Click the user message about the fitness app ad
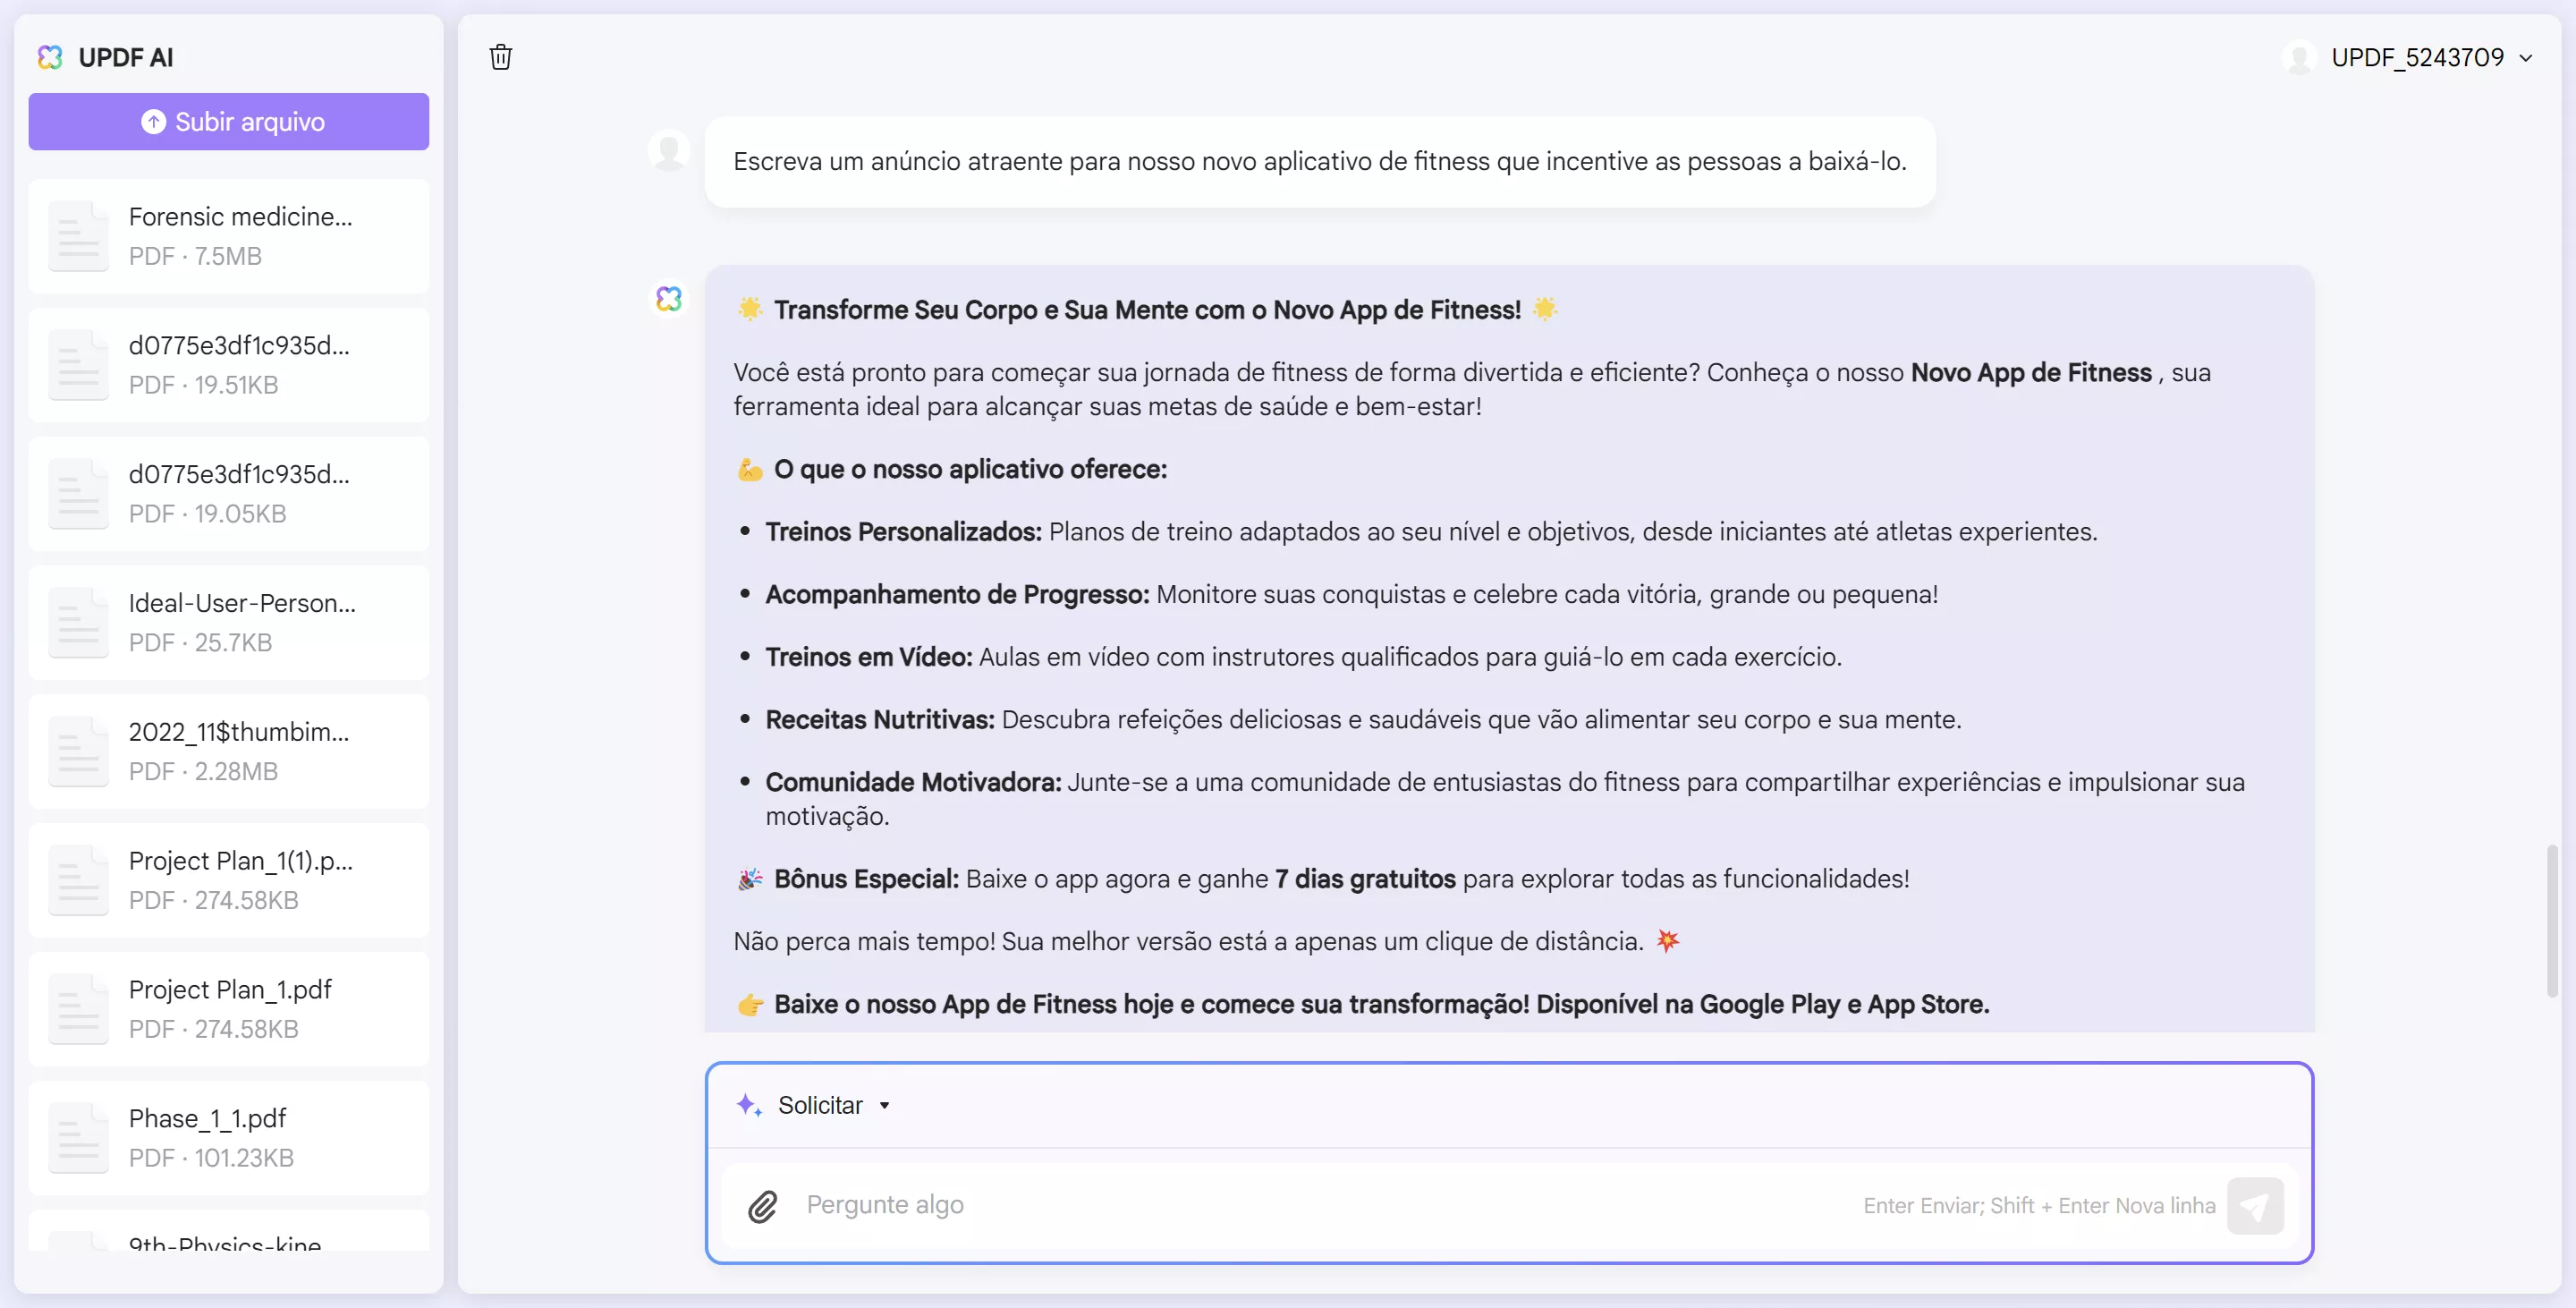Screen dimensions: 2576x1308 [1320, 162]
